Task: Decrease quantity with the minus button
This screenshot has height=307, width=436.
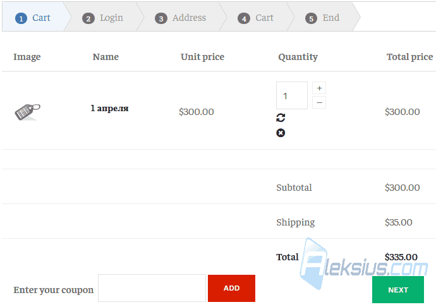Action: coord(319,102)
